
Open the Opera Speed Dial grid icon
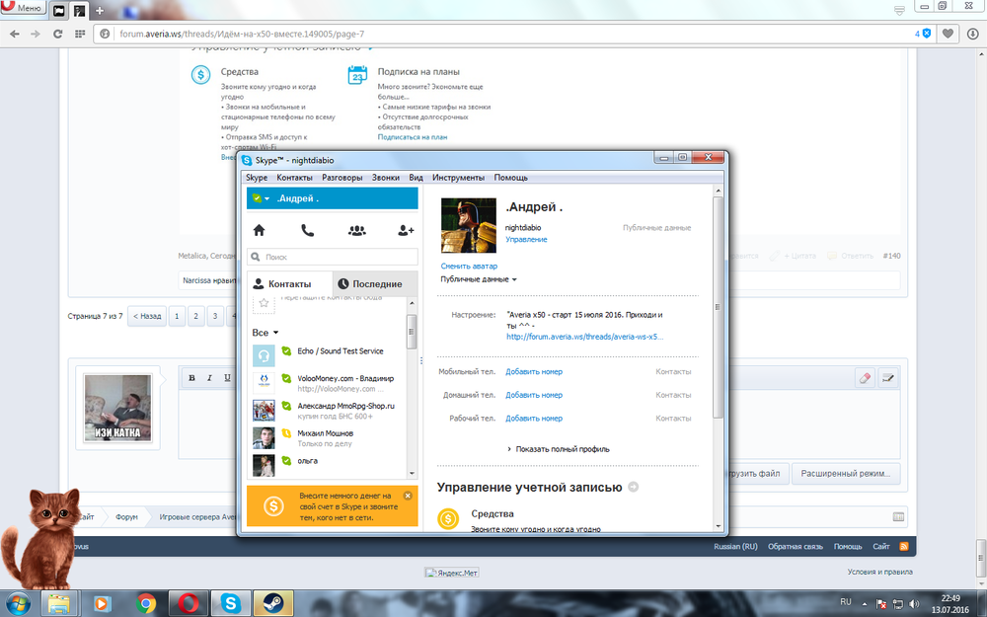(x=80, y=34)
